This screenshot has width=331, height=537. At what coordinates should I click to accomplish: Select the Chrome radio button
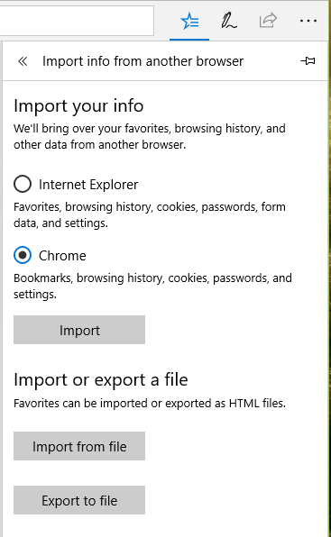click(x=23, y=256)
